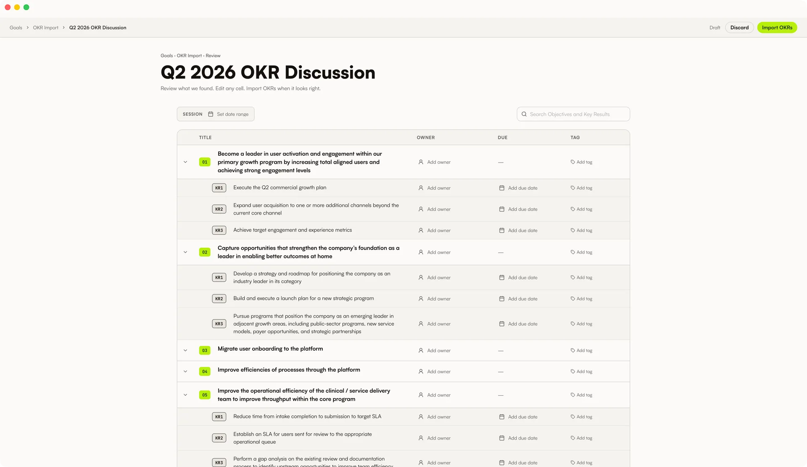Add owner for Establish an SLA key result

[434, 438]
